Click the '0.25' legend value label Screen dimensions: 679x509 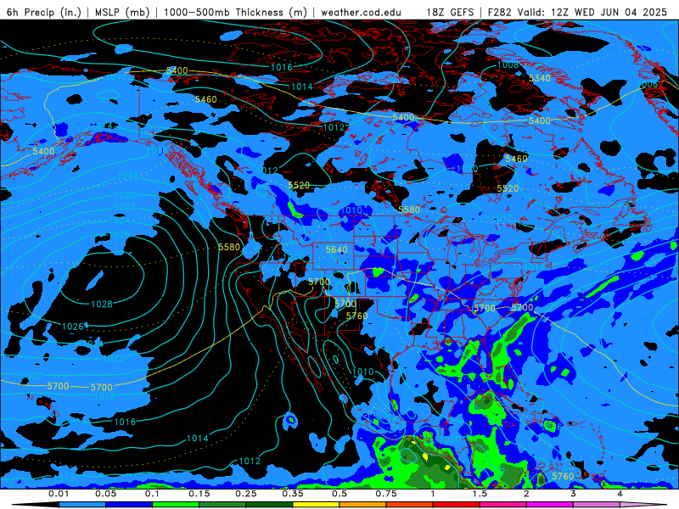pos(246,494)
